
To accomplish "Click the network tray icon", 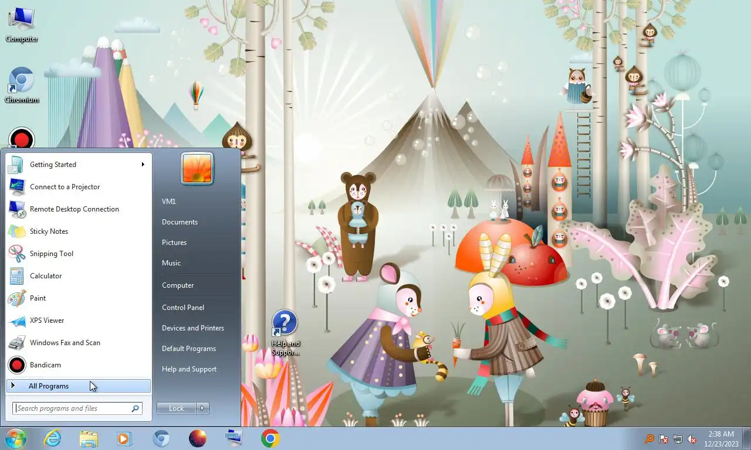I will (x=678, y=439).
